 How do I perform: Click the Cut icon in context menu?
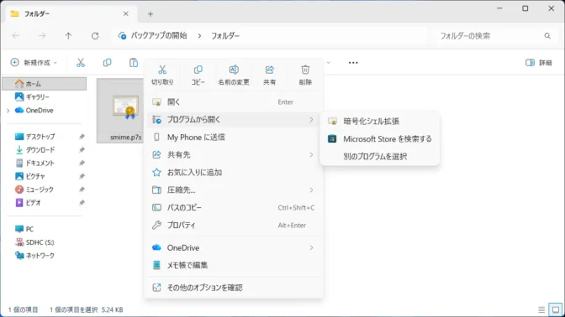point(162,70)
